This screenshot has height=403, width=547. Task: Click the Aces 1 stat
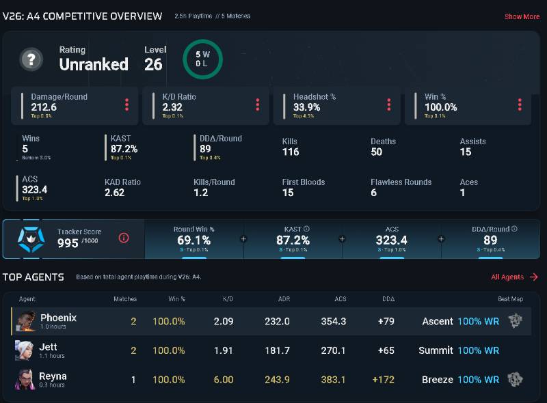tap(469, 188)
